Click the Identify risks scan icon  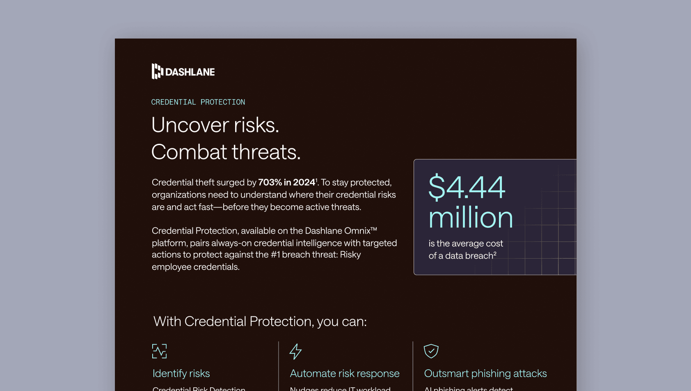(x=159, y=351)
